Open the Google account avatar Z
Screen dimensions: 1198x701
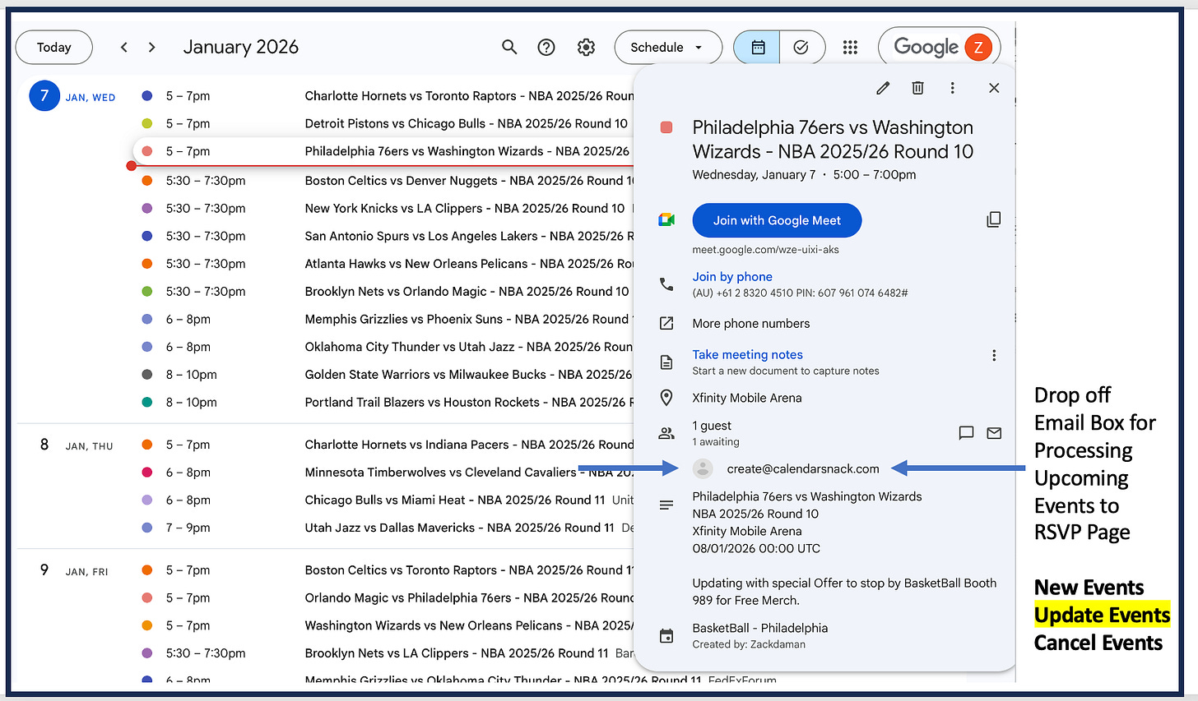coord(978,48)
